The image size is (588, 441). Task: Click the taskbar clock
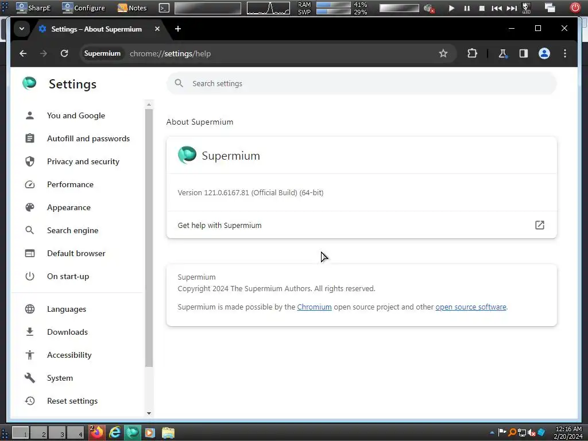(568, 433)
